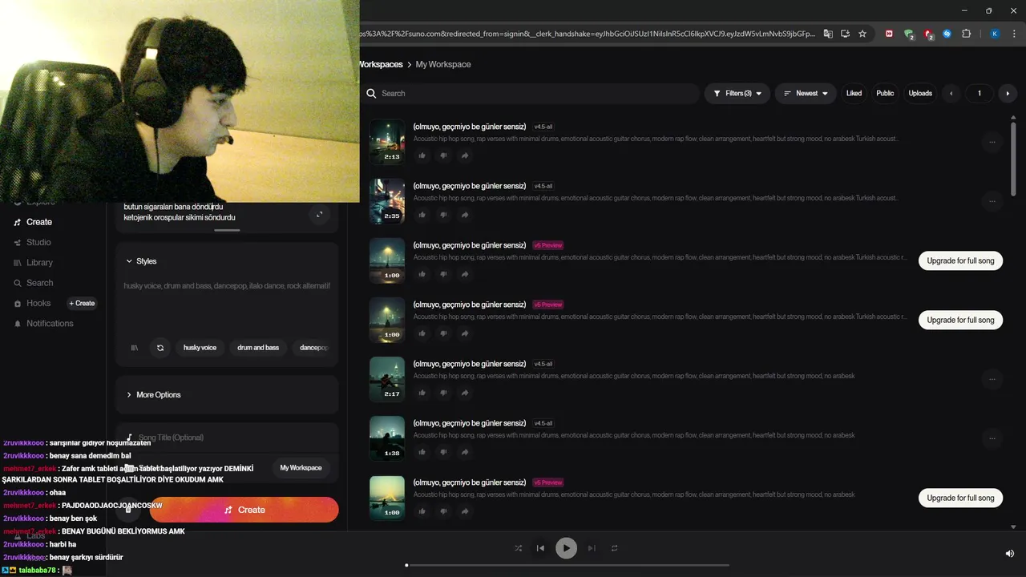Open more options menu for the 2:17 song

click(x=992, y=379)
